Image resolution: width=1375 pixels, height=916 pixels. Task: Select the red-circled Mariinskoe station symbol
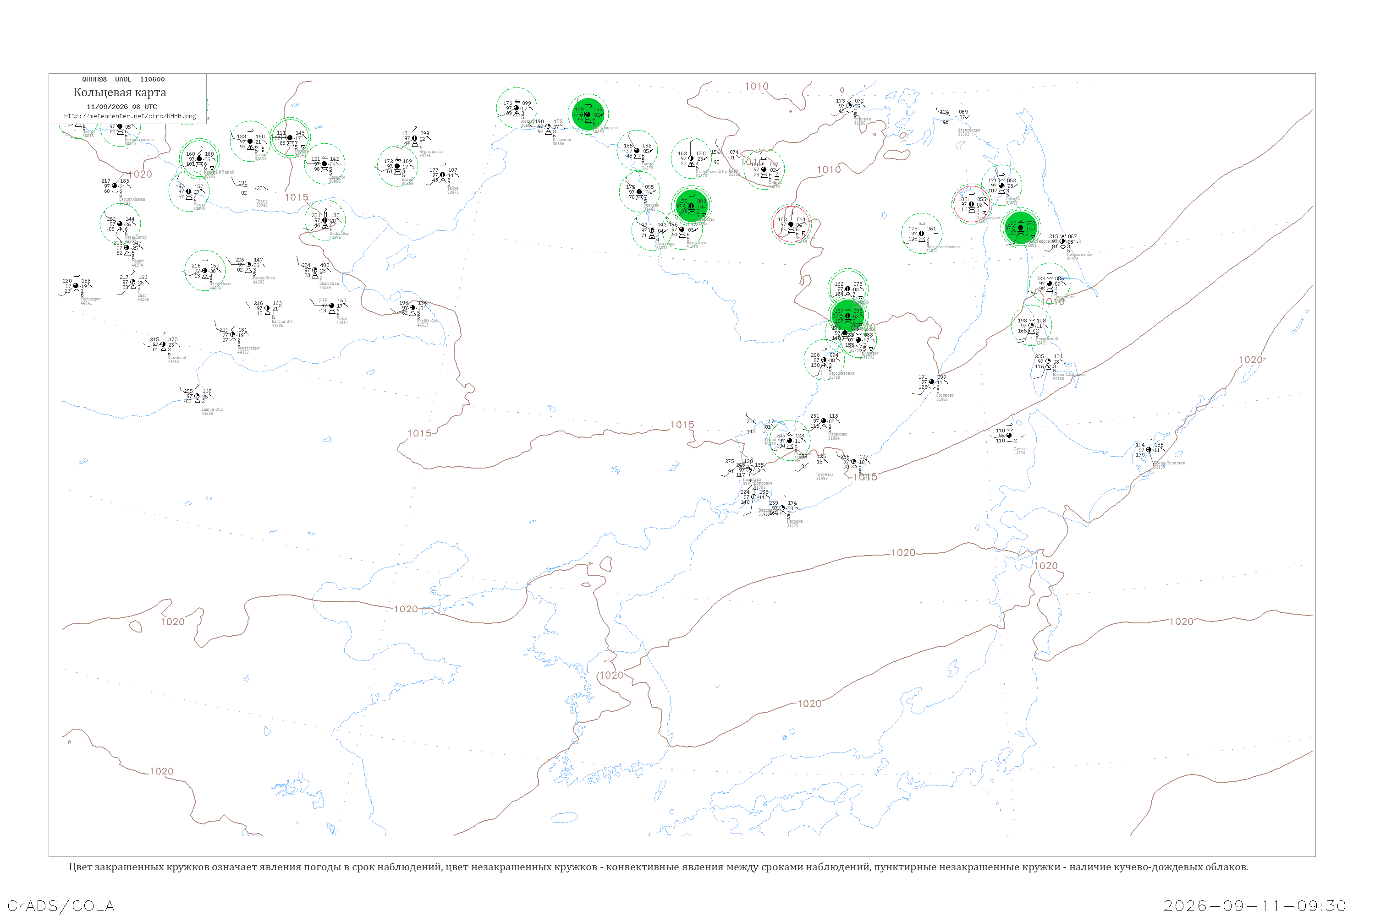click(x=971, y=204)
